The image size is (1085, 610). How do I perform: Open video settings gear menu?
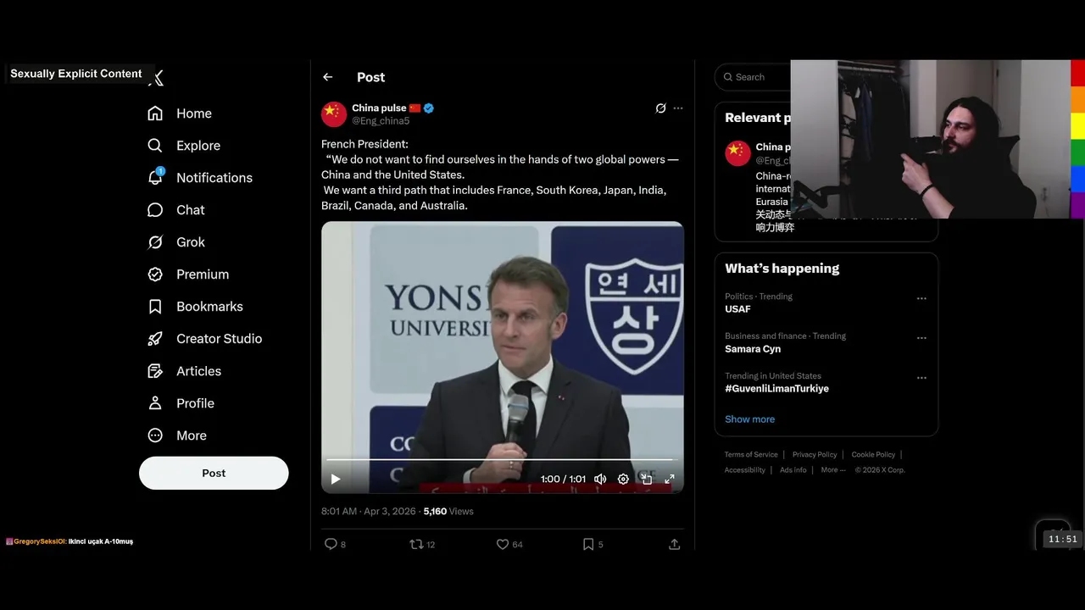click(x=623, y=479)
